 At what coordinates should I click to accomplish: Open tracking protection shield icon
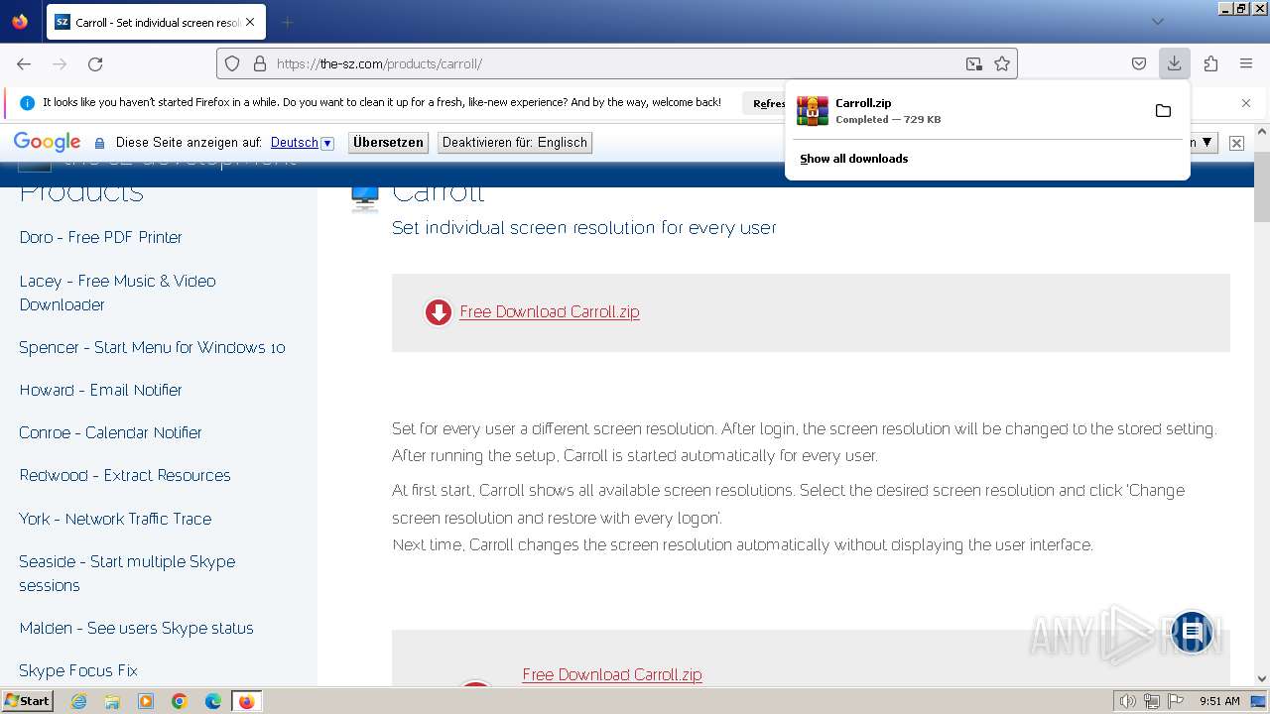pyautogui.click(x=232, y=63)
